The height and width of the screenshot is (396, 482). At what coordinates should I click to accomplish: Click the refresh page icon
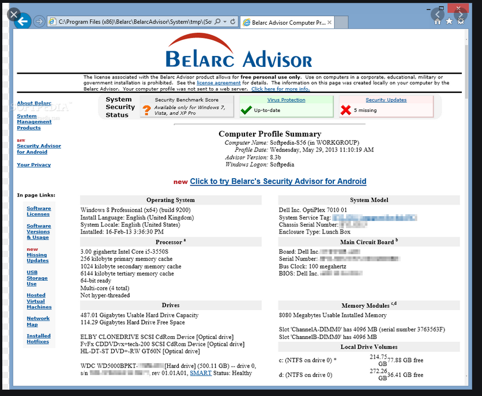233,21
